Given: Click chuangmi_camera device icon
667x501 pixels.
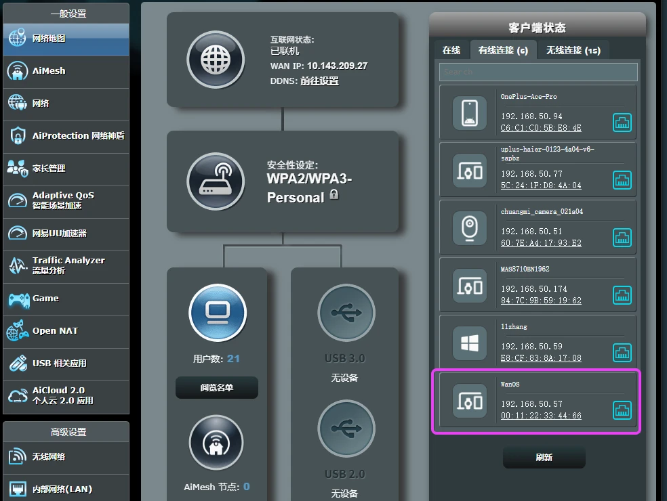Looking at the screenshot, I should coord(470,228).
